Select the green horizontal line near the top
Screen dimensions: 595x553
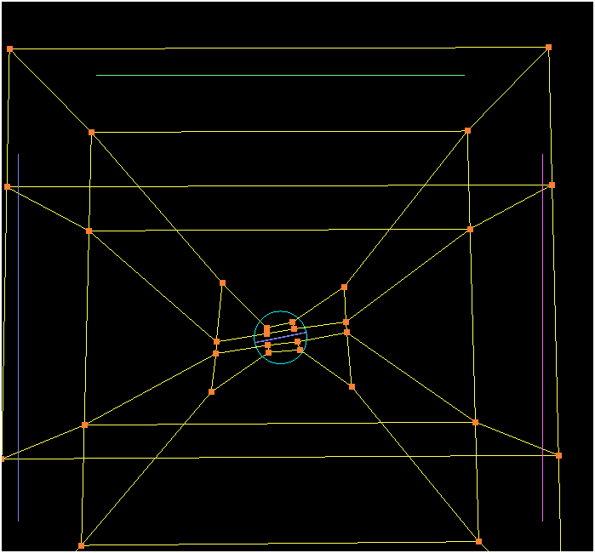tap(281, 75)
